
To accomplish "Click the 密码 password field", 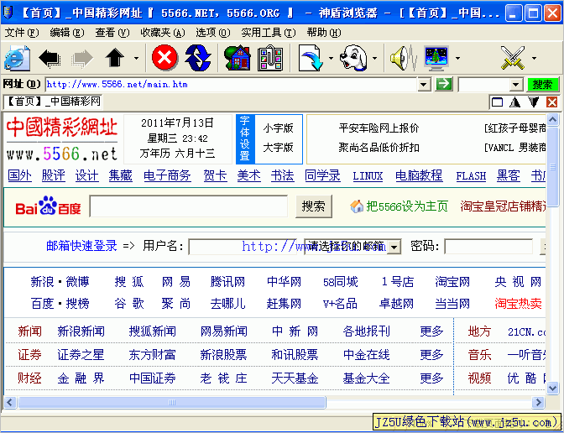I will point(488,247).
